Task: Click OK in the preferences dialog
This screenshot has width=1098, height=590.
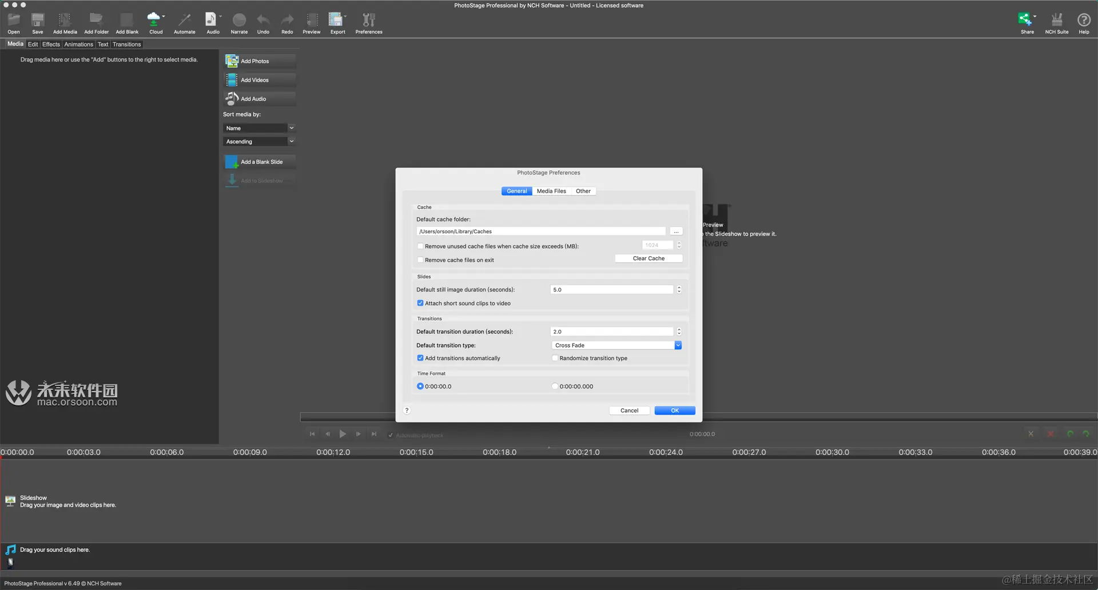Action: click(675, 410)
